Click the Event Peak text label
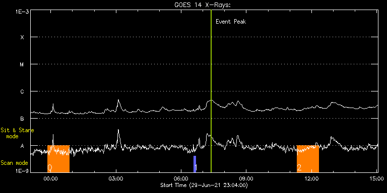 (231, 22)
